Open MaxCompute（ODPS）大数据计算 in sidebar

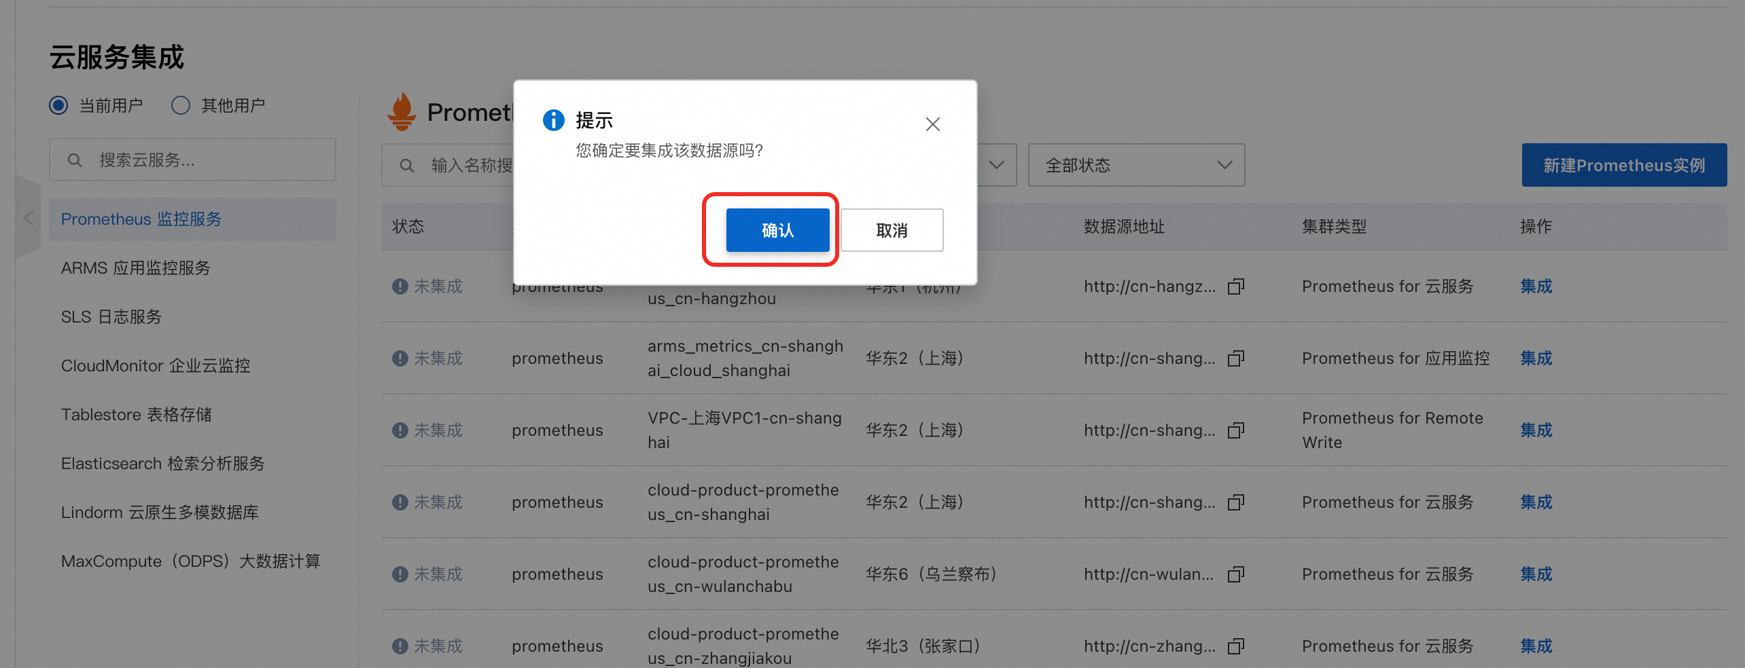(191, 561)
